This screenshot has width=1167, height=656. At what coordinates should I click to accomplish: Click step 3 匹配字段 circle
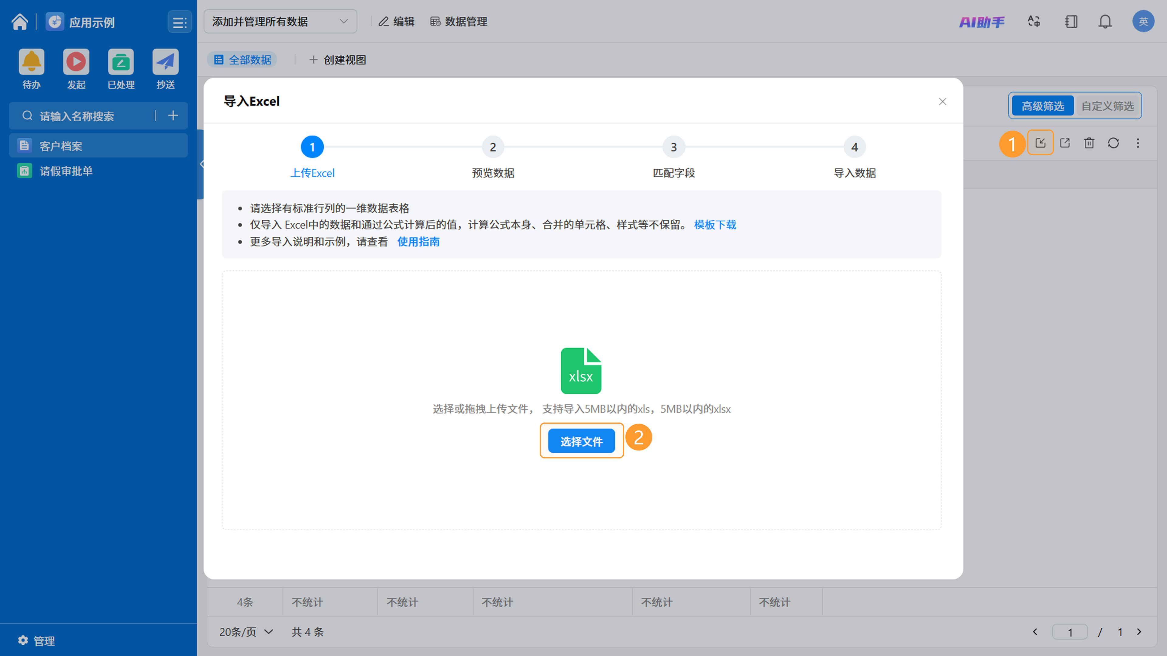(674, 147)
